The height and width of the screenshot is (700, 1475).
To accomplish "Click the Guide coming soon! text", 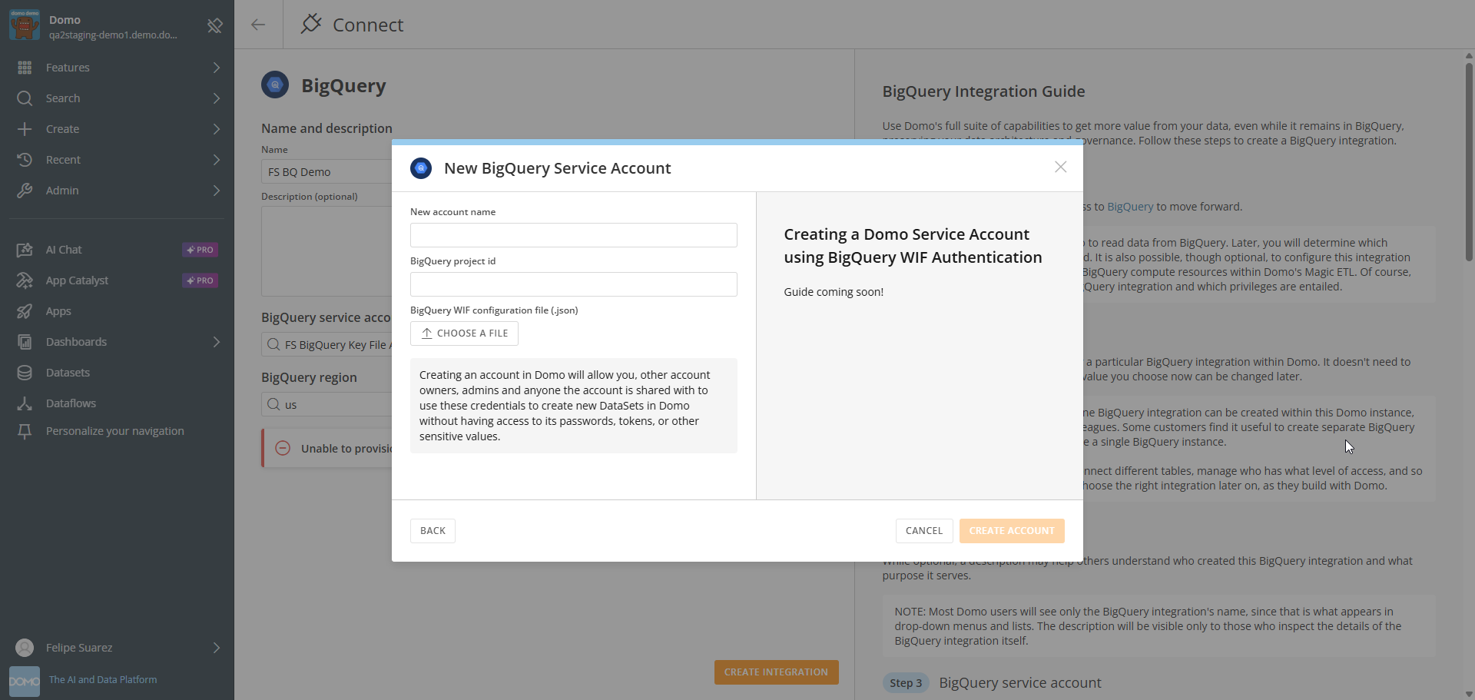I will (834, 292).
